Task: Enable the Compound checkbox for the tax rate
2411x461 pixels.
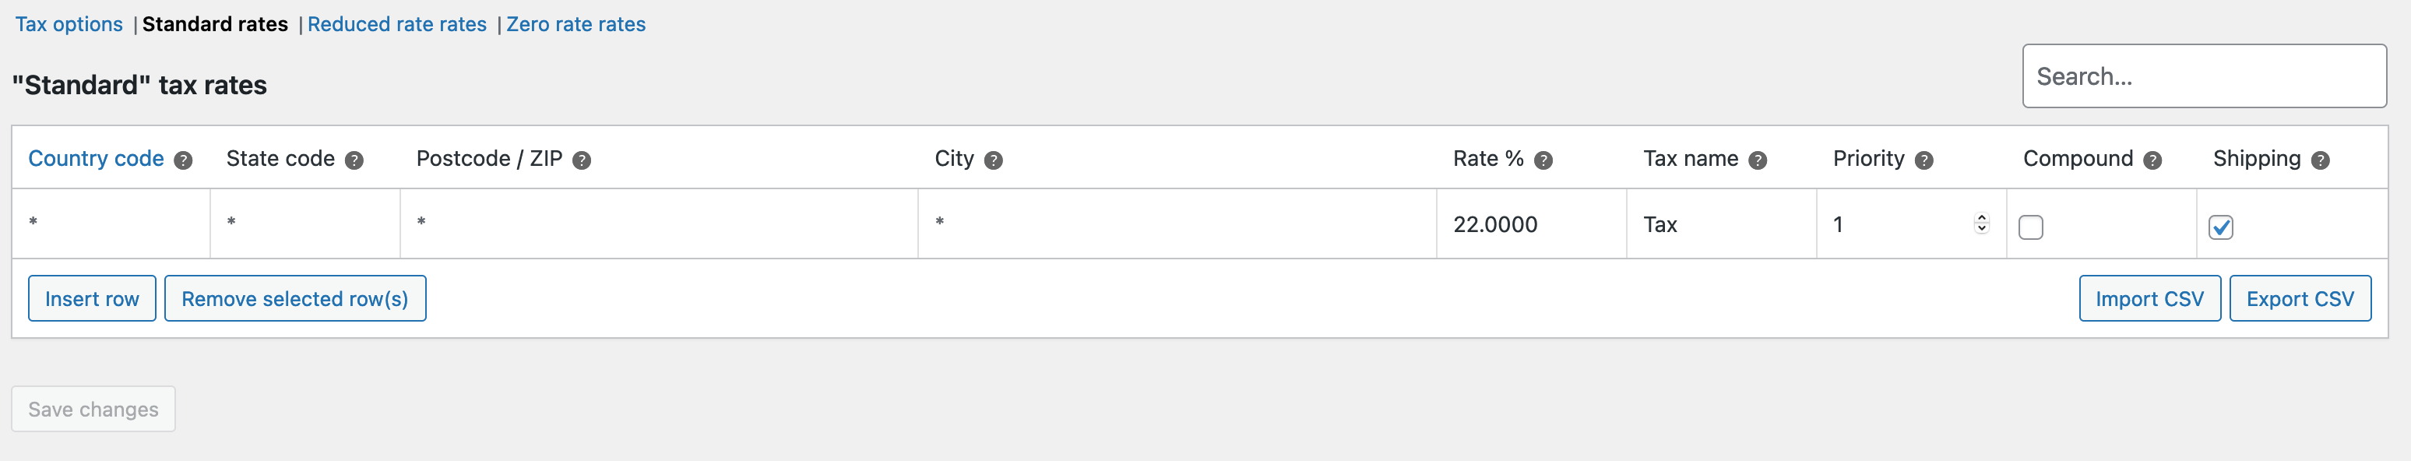Action: pos(2031,227)
